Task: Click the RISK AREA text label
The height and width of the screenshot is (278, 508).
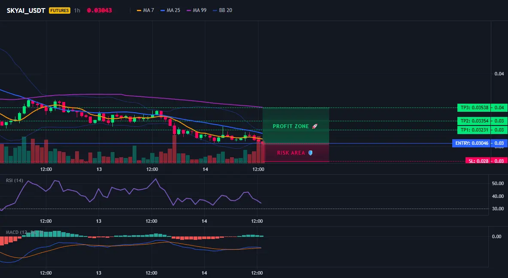Action: point(291,153)
